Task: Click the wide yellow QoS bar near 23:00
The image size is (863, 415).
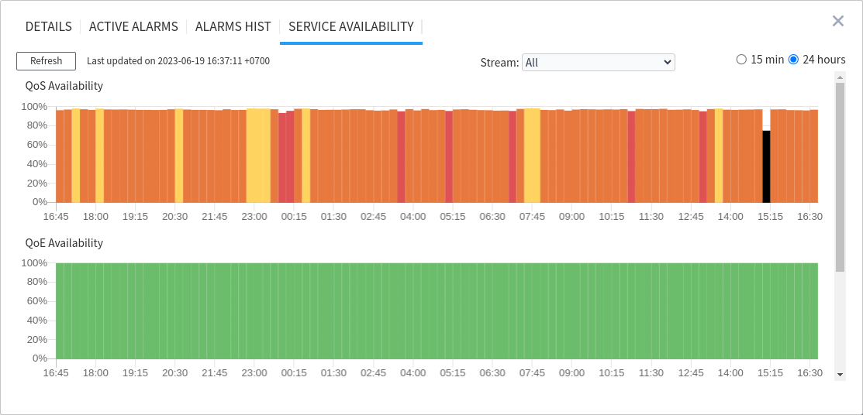Action: [x=258, y=155]
